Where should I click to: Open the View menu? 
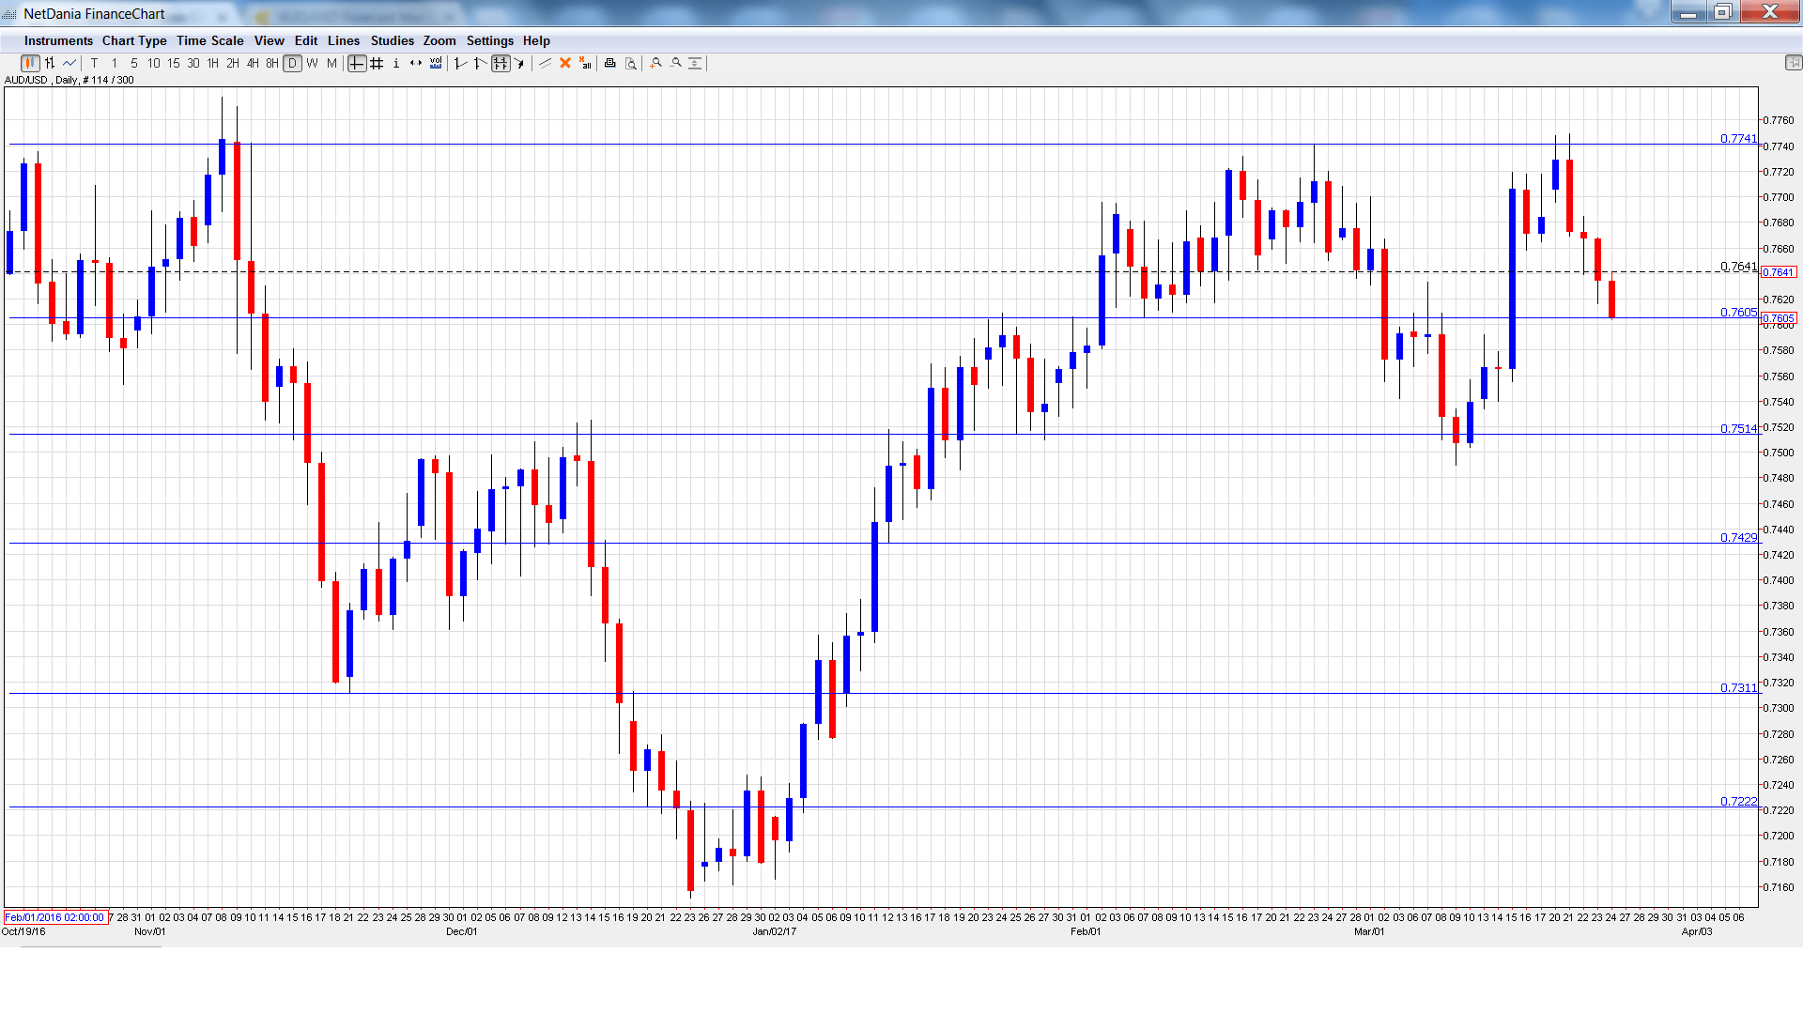click(270, 41)
